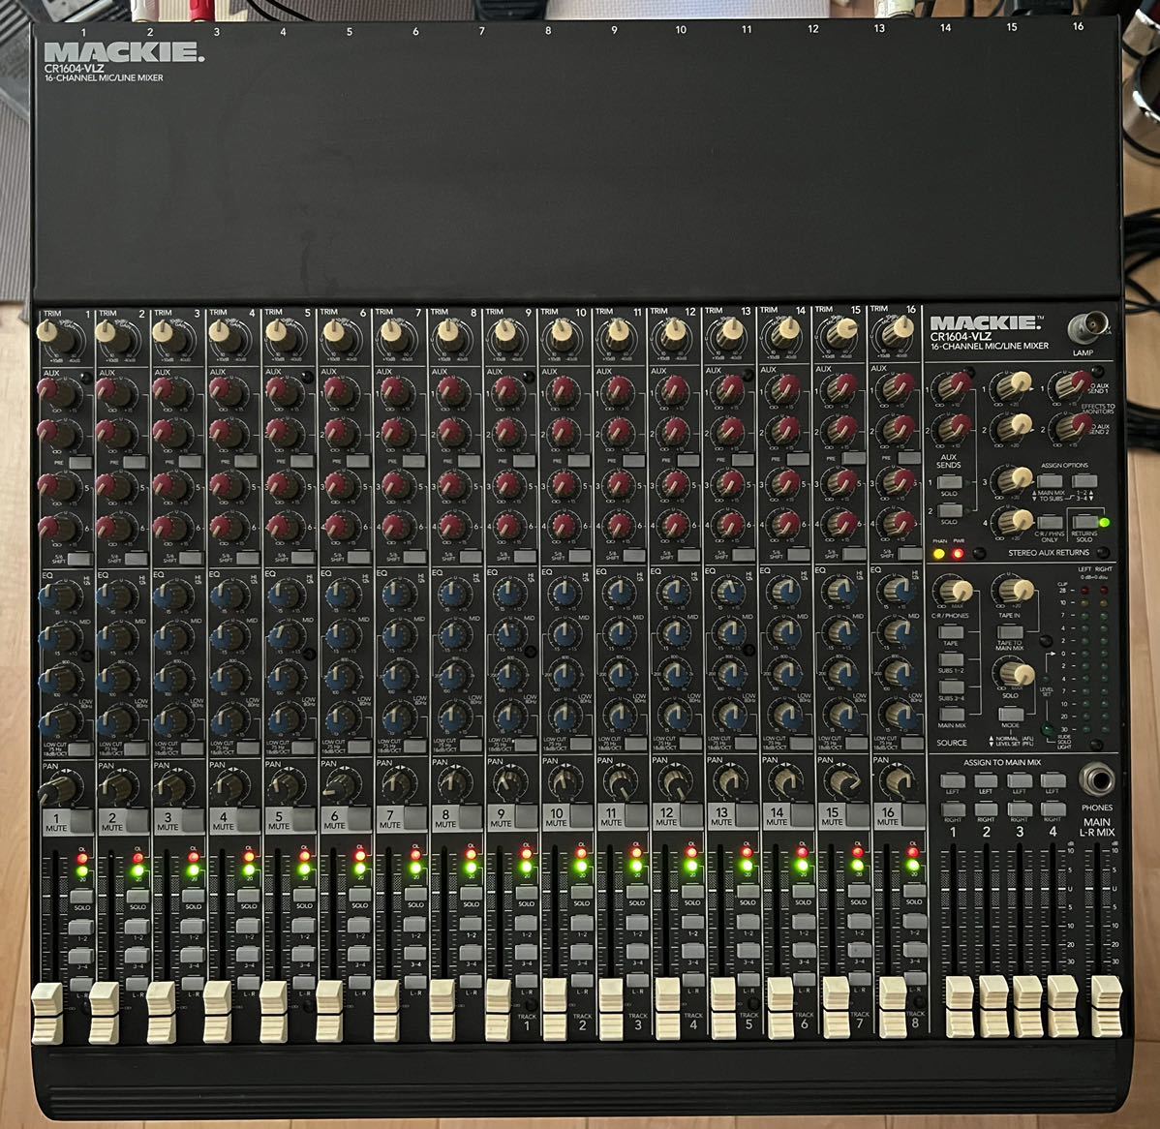Touch channel 5 AUX 2 send knob
The image size is (1160, 1129).
[x=284, y=433]
